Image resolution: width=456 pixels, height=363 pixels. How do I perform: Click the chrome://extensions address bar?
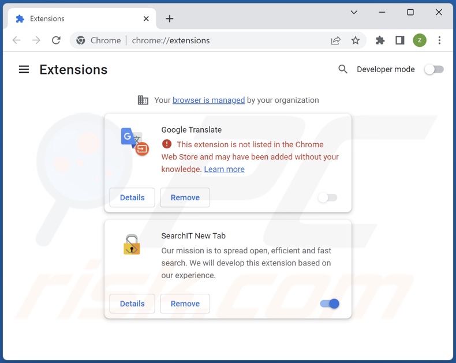tap(231, 40)
